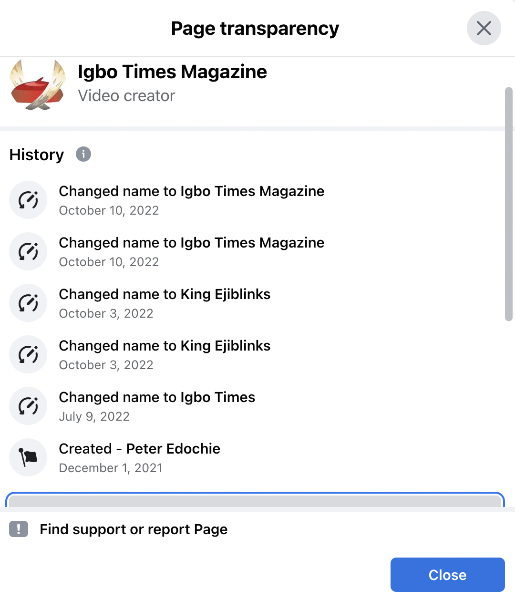Click the first King Ejiblinks name-change icon
Viewport: 515px width, 600px height.
[x=28, y=303]
